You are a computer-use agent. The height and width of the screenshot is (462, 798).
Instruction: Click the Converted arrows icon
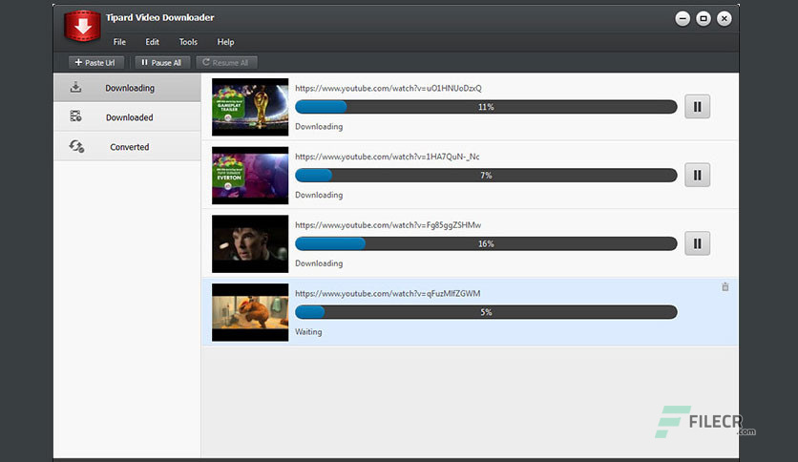click(76, 147)
